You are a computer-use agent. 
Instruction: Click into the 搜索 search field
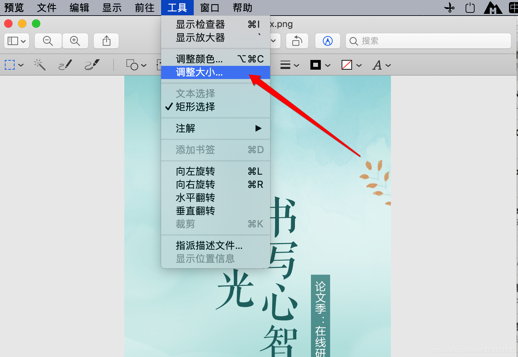coord(428,41)
